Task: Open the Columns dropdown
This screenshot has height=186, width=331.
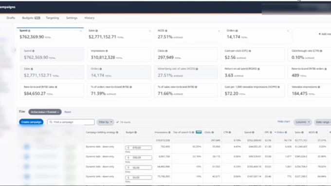Action: (x=302, y=122)
